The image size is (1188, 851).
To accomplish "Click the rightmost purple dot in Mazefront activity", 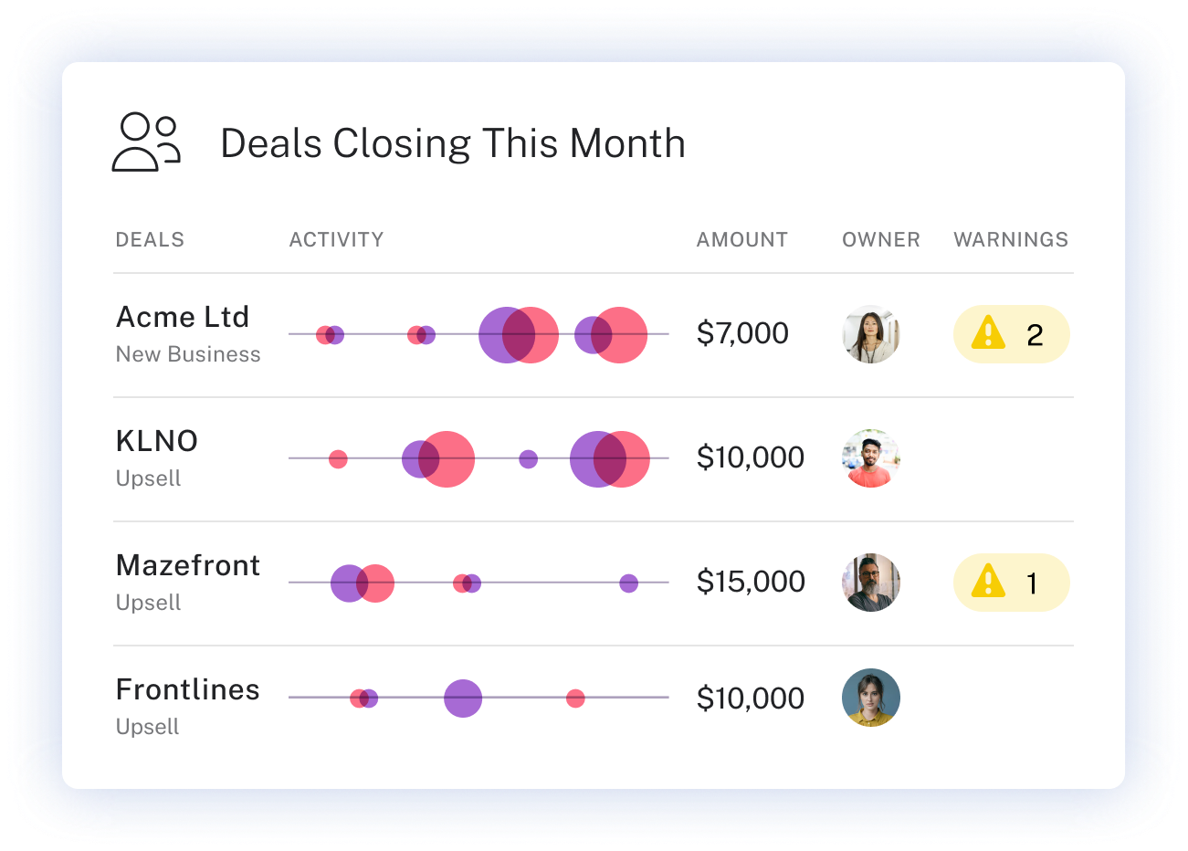I will click(628, 583).
